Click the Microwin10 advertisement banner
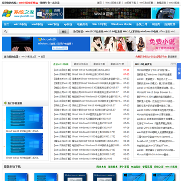Viewport: 181px width, 181px height. click(x=46, y=44)
